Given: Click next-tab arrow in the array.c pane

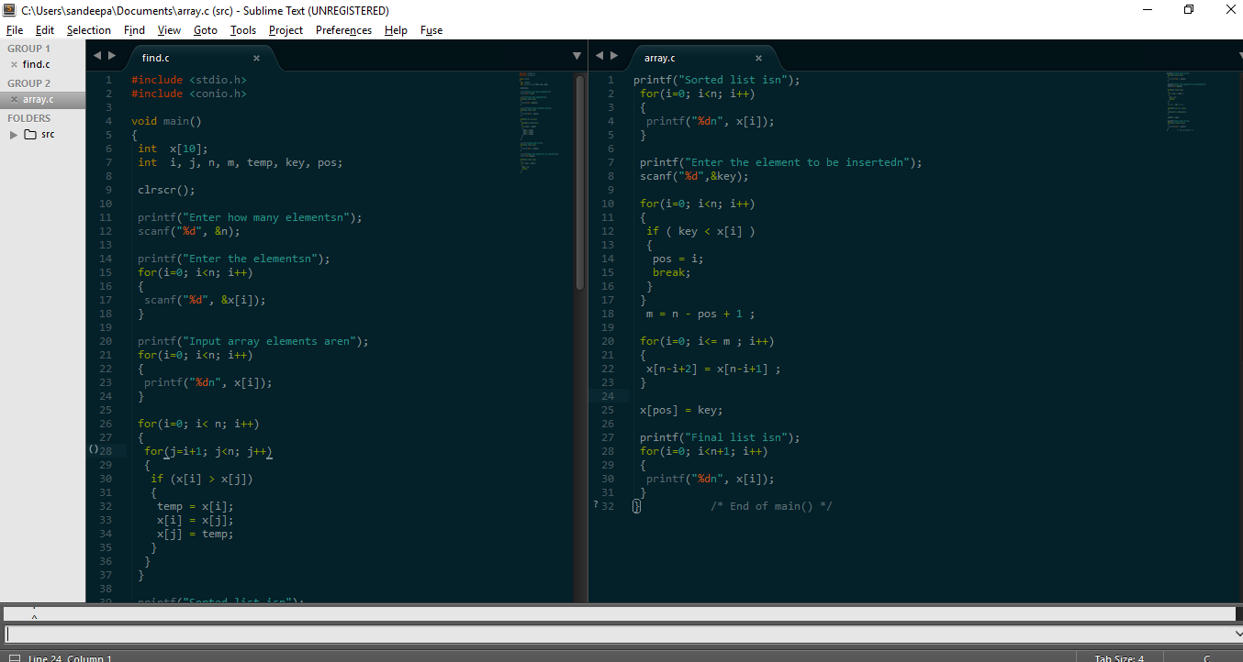Looking at the screenshot, I should pos(614,56).
